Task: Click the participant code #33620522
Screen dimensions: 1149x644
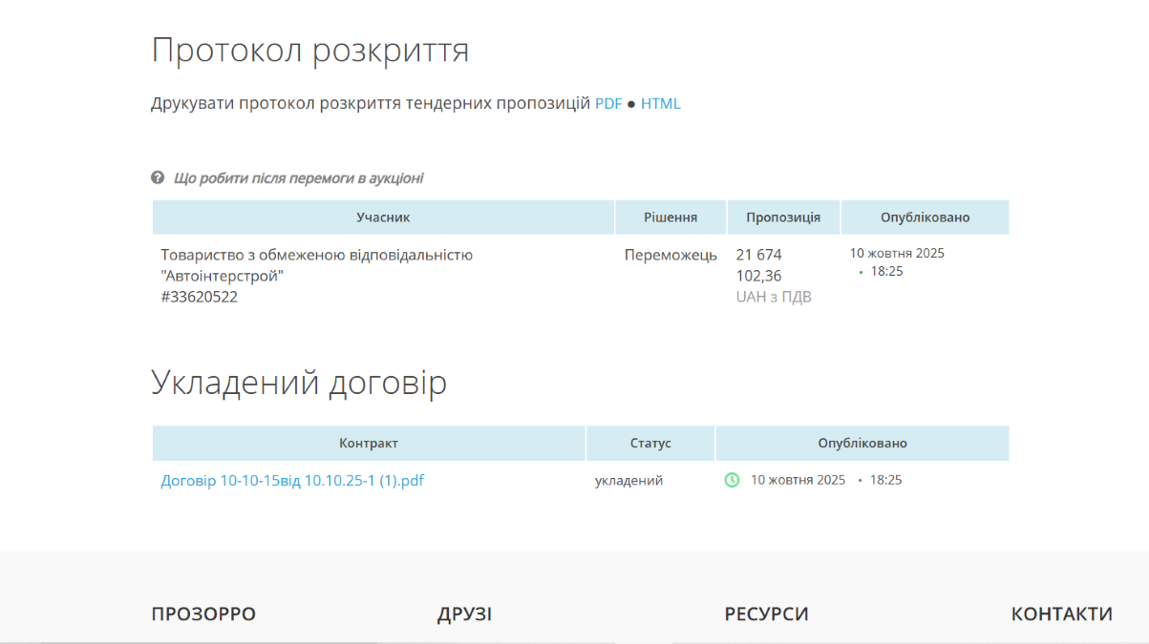Action: pos(199,297)
